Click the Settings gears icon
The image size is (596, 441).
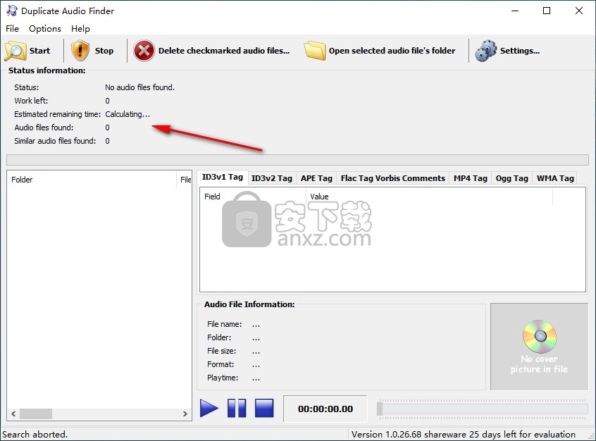click(x=486, y=51)
